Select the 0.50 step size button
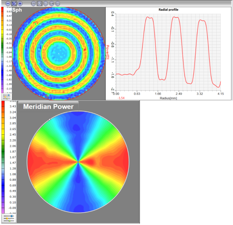The height and width of the screenshot is (225, 233). click(33, 4)
